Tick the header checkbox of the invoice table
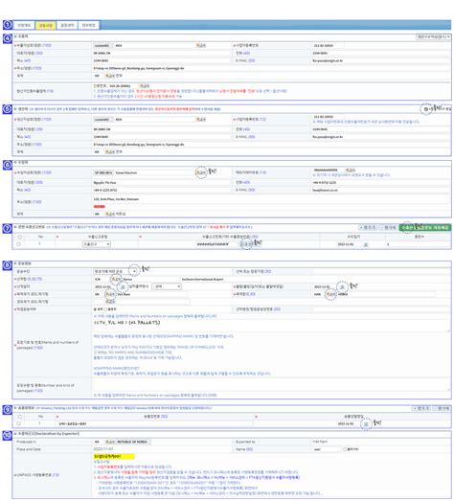This screenshot has width=454, height=501. click(20, 417)
